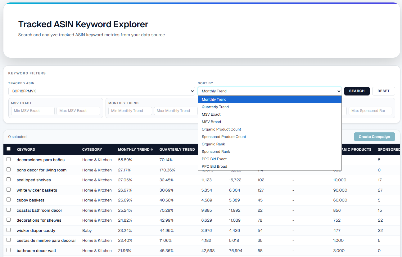Collapse the Sort By dropdown
Viewport: 402px width, 257px height.
(269, 91)
